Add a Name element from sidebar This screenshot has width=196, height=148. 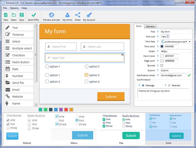click(x=19, y=103)
